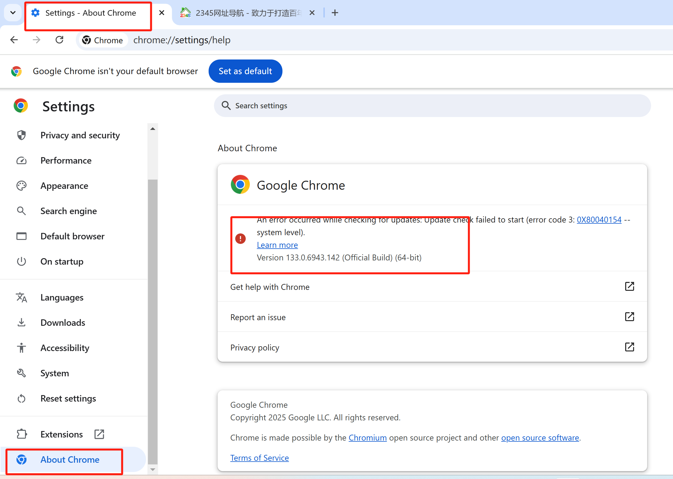Open the open source software link
The image size is (673, 479).
click(x=540, y=438)
